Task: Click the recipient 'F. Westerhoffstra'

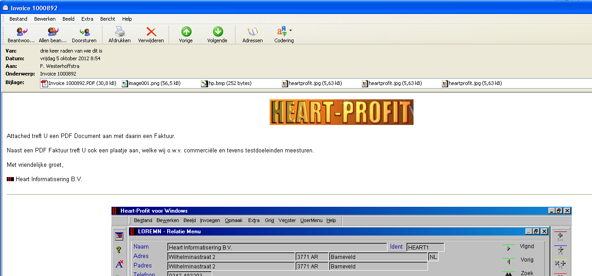Action: 60,66
